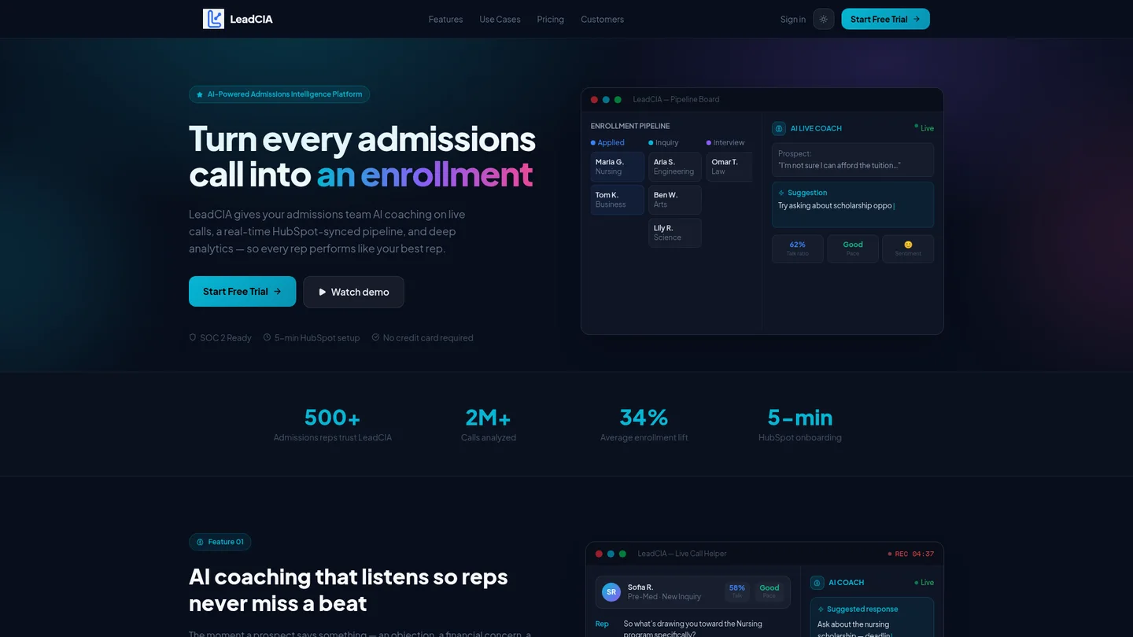The height and width of the screenshot is (637, 1133).
Task: Click the SR avatar for Sofia R.
Action: 611,591
